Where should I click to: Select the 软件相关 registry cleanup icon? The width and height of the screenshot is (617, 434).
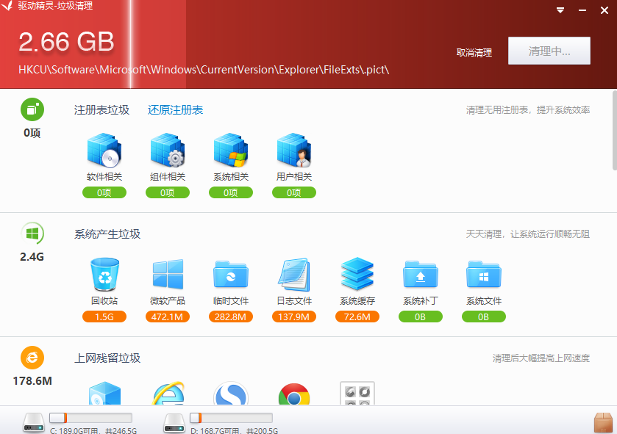tap(104, 152)
